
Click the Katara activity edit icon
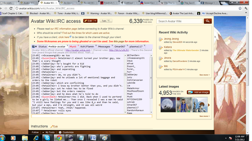coord(161,48)
